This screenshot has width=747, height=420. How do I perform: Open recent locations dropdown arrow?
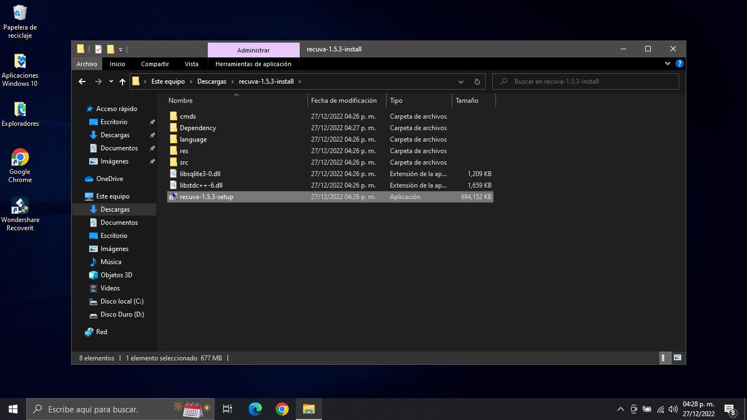pyautogui.click(x=111, y=81)
